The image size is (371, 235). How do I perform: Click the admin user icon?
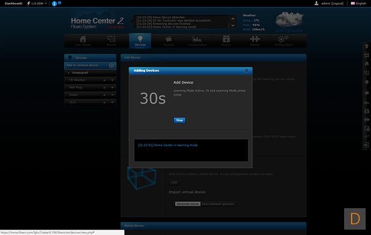316,3
